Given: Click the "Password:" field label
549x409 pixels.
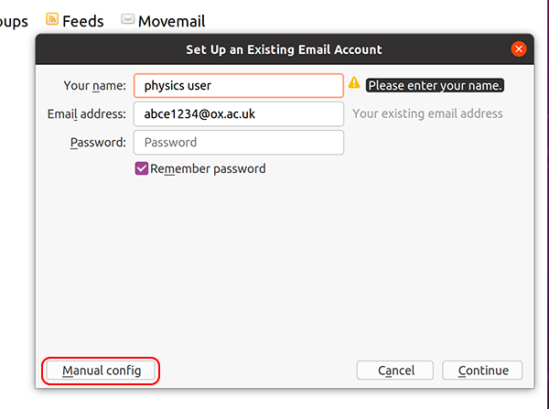Looking at the screenshot, I should point(97,143).
